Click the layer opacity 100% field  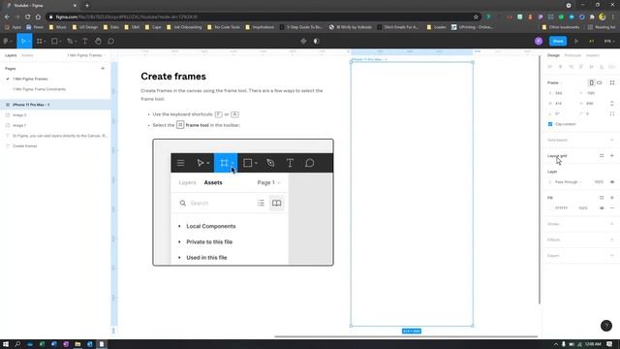599,182
